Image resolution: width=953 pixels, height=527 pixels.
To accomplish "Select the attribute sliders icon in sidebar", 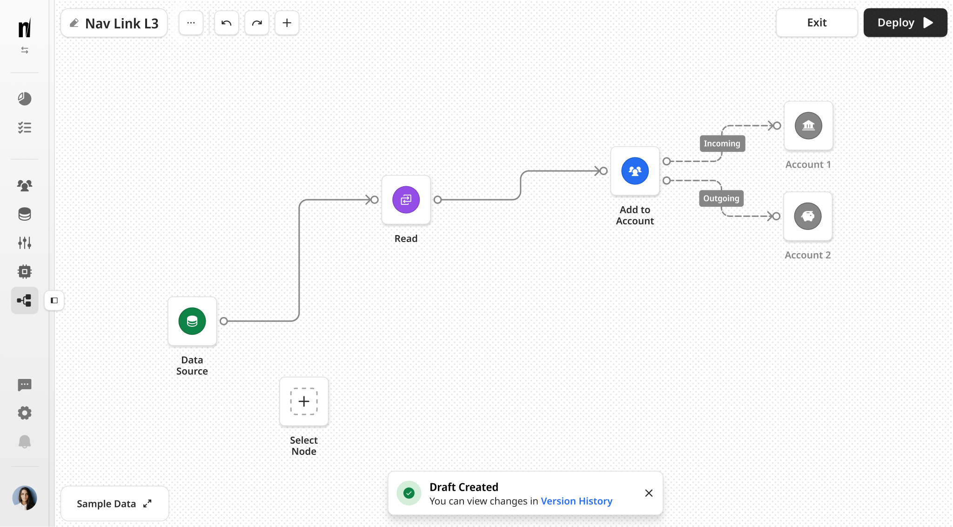I will click(x=25, y=243).
